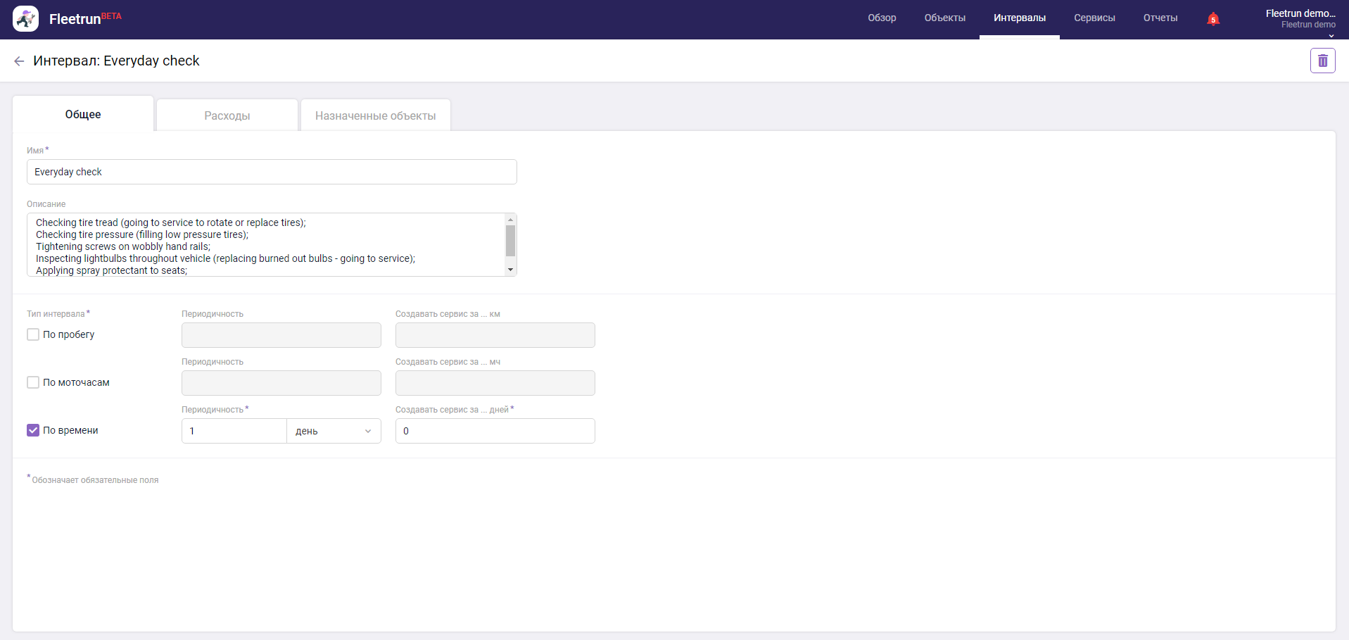Select the Общее tab
Screen dimensions: 1349x640
click(83, 114)
